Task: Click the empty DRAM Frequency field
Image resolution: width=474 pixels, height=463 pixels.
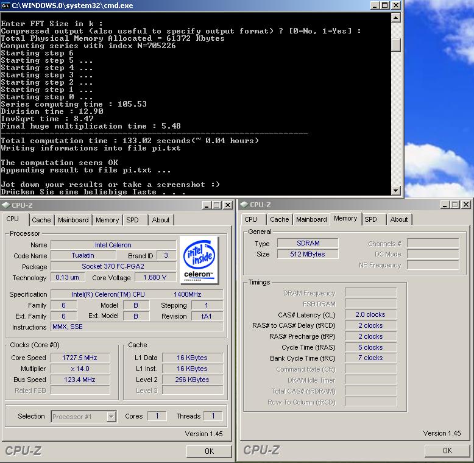Action: (x=370, y=292)
